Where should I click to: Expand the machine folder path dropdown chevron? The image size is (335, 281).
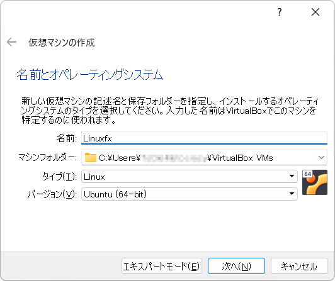pyautogui.click(x=321, y=157)
